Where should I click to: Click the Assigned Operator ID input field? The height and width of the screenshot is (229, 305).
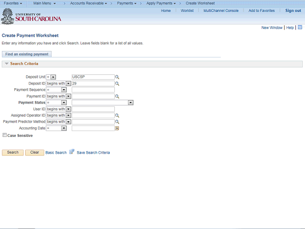pyautogui.click(x=93, y=115)
